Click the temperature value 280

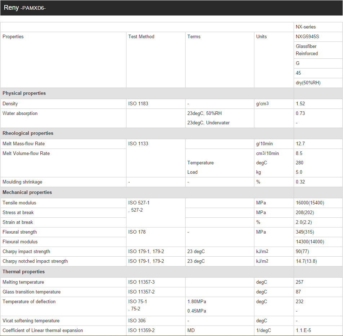pos(299,163)
